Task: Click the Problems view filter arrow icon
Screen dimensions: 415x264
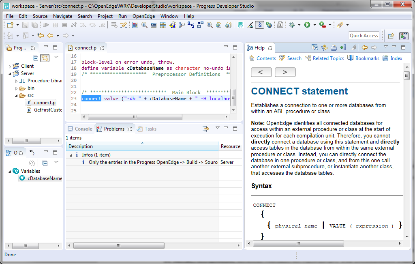Action: 206,129
